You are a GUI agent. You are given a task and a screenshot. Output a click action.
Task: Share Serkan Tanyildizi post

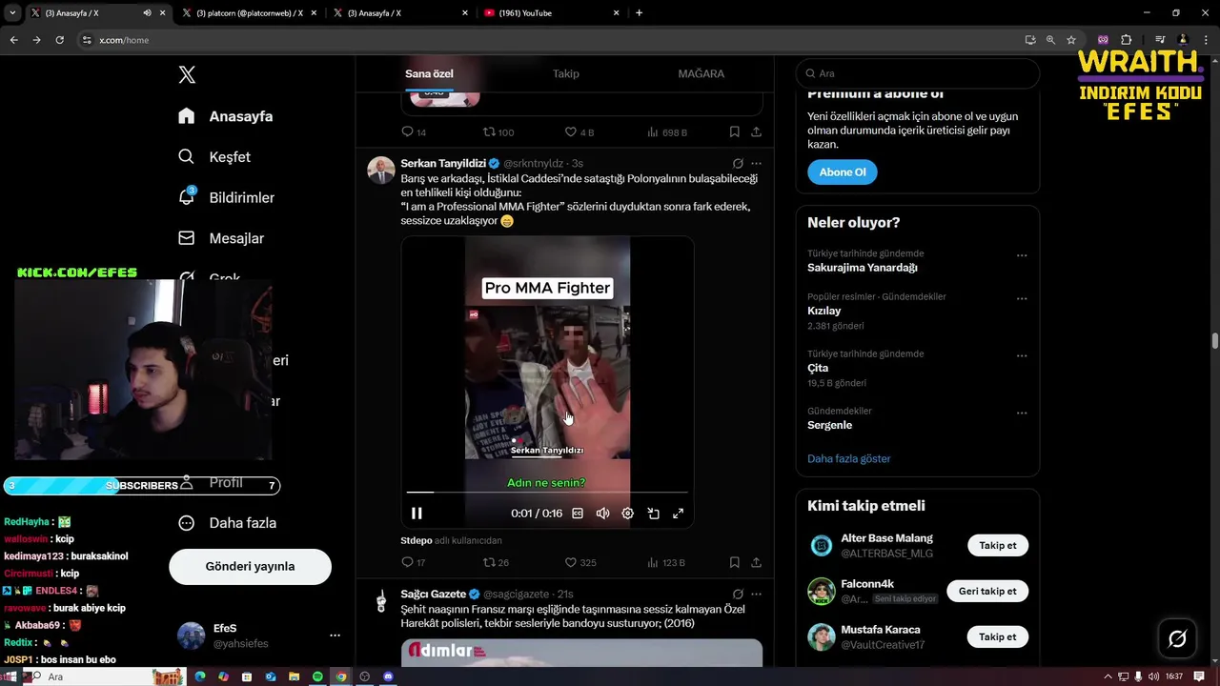click(x=756, y=562)
